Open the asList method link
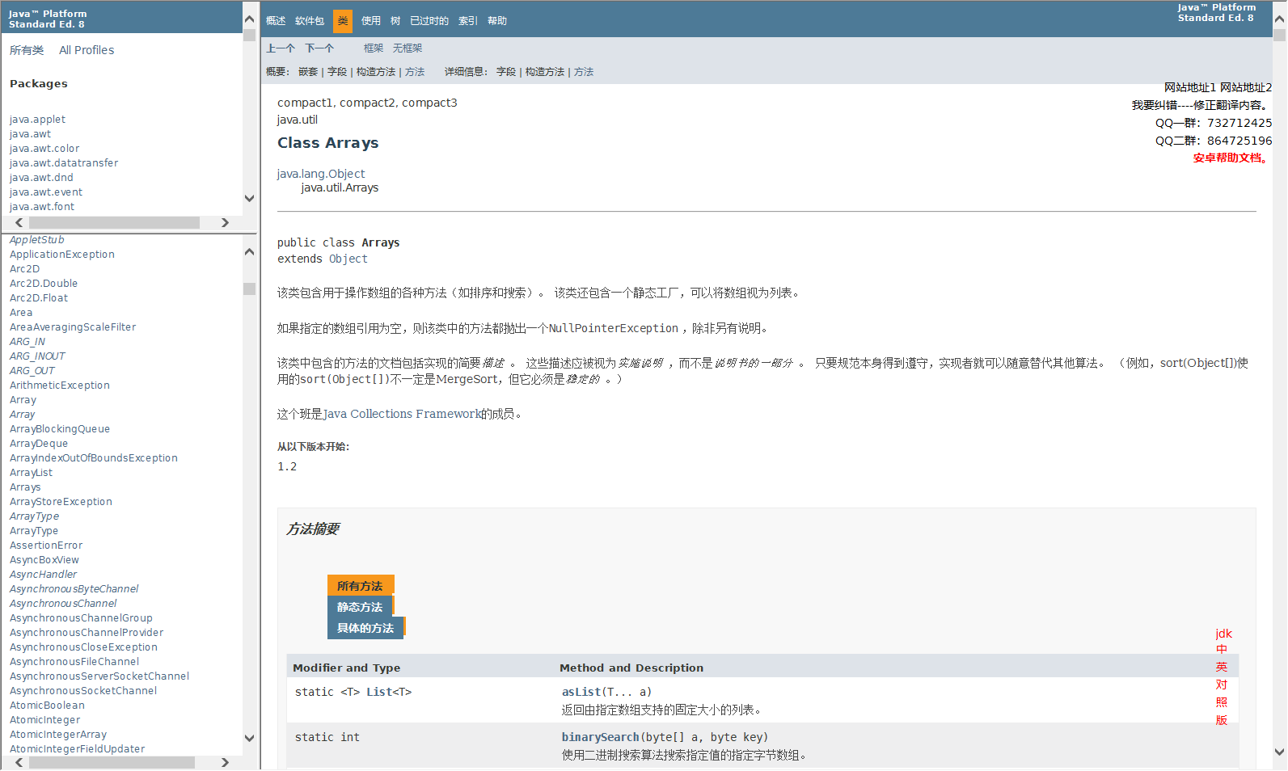 click(x=581, y=692)
